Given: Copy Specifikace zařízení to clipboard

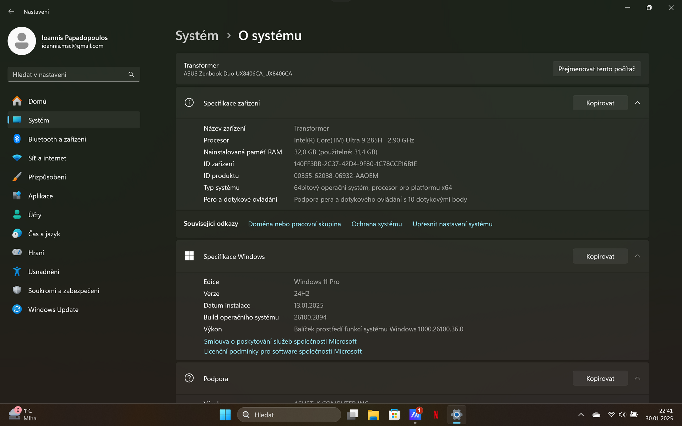Looking at the screenshot, I should tap(600, 103).
